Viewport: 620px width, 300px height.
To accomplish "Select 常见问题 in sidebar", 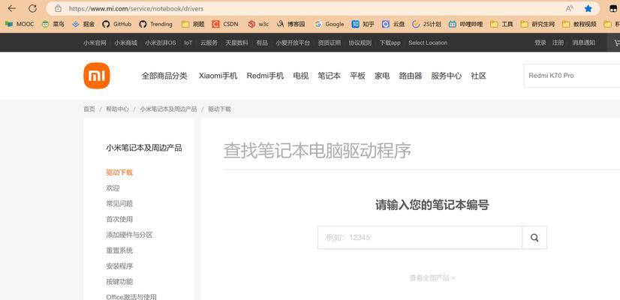I will 119,203.
